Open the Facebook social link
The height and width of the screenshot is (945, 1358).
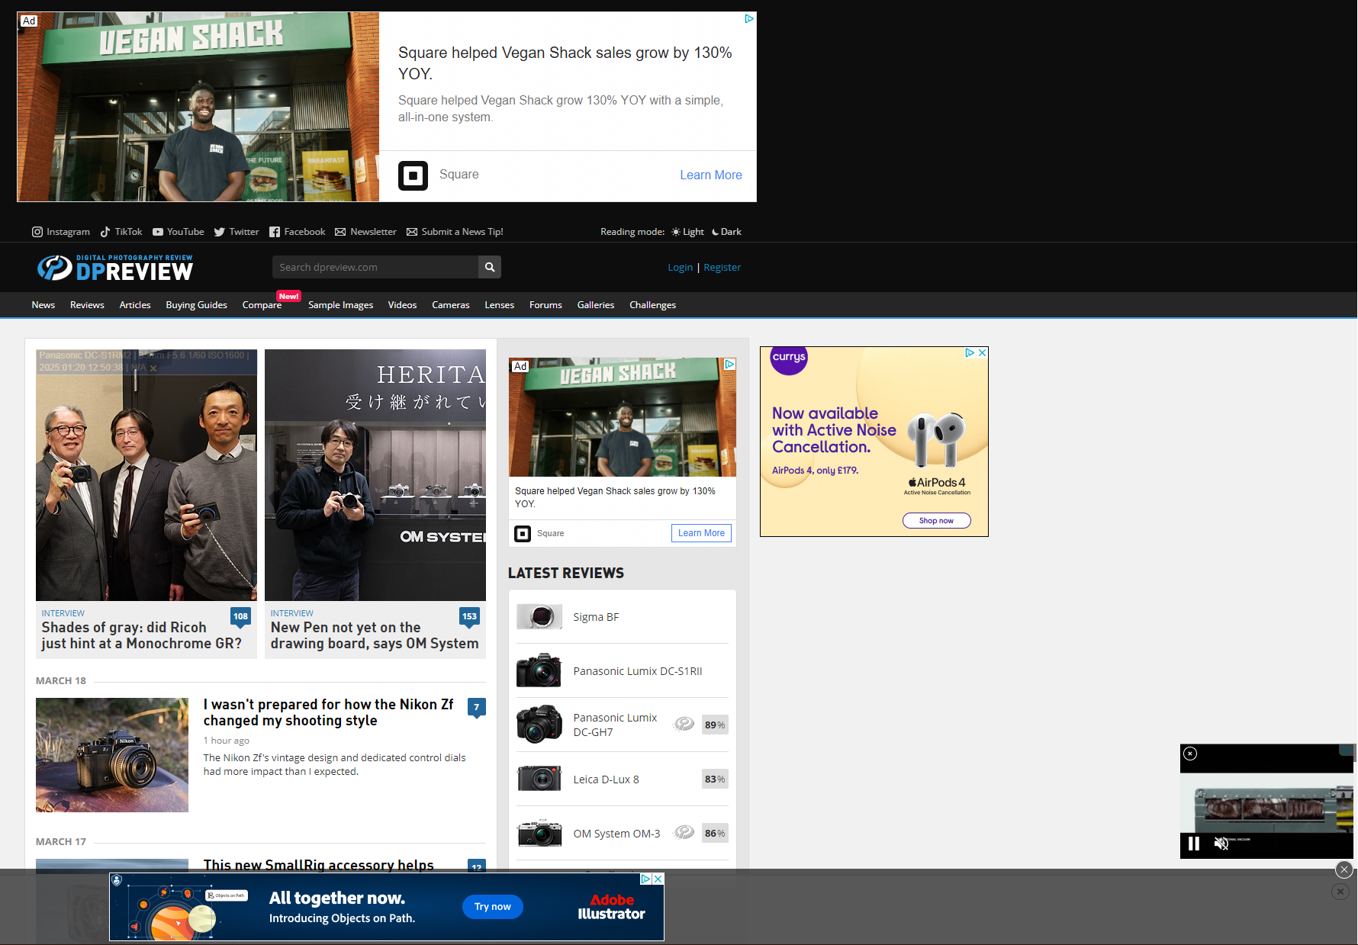(x=298, y=232)
